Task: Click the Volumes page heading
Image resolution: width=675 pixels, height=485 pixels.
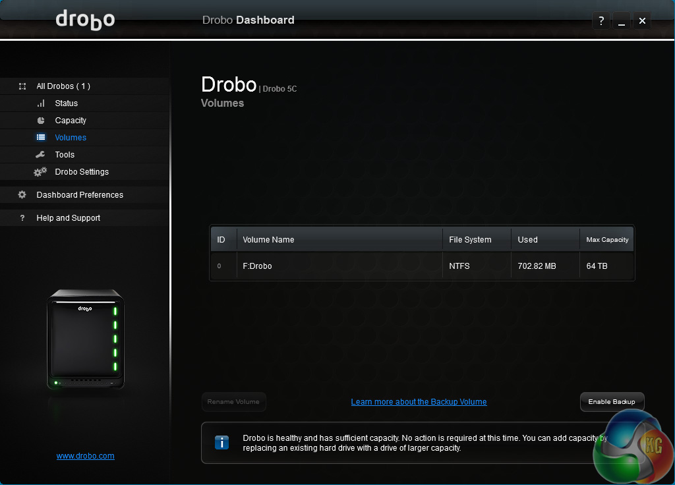Action: coord(222,103)
